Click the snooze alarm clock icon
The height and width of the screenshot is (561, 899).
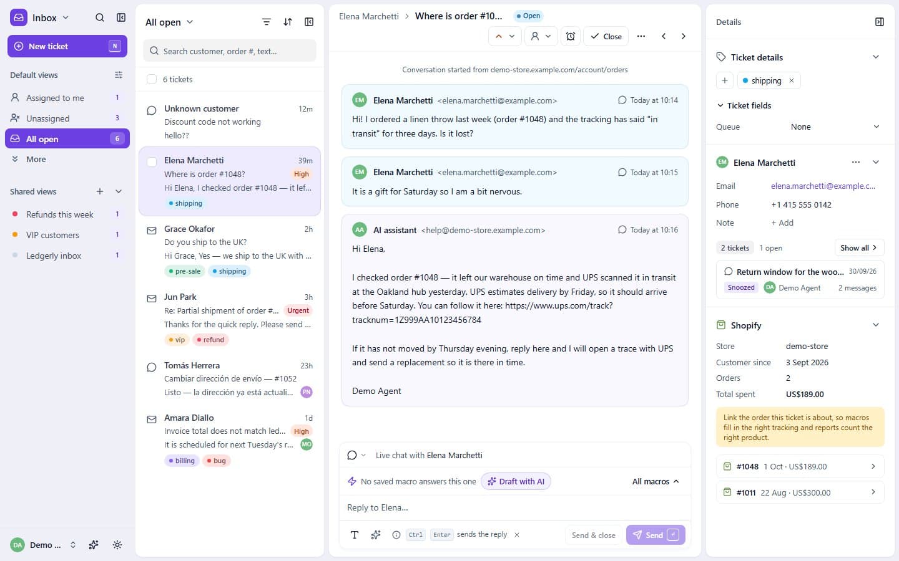coord(571,36)
